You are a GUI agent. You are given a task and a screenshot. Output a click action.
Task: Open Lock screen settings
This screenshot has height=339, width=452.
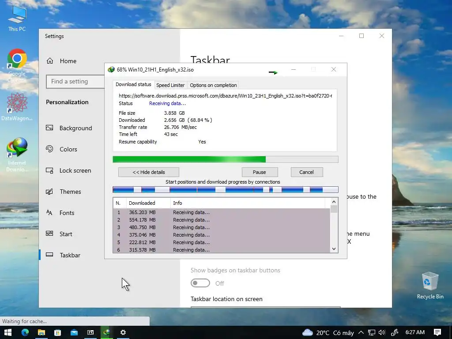[68, 170]
